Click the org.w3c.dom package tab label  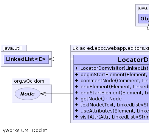29,81
